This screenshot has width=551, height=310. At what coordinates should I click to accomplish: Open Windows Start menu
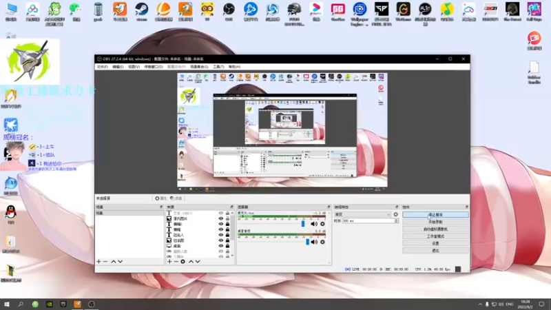(x=6, y=304)
